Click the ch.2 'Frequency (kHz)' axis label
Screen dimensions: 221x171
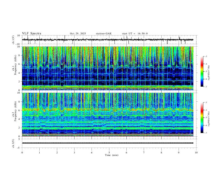[15, 111]
